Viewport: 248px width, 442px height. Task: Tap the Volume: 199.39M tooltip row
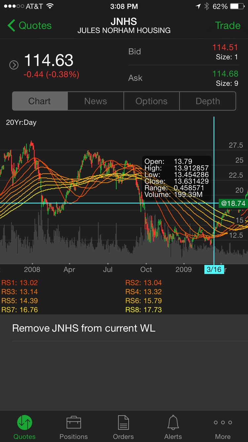coord(174,194)
